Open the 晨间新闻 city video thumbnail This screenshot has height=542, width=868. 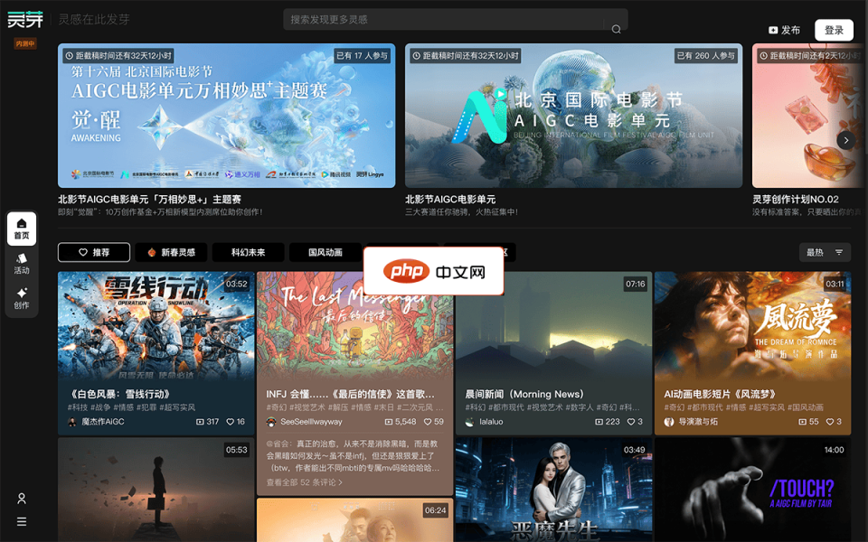point(553,326)
